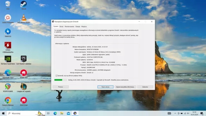
Task: Expand hidden system tray icons
Action: pyautogui.click(x=175, y=113)
